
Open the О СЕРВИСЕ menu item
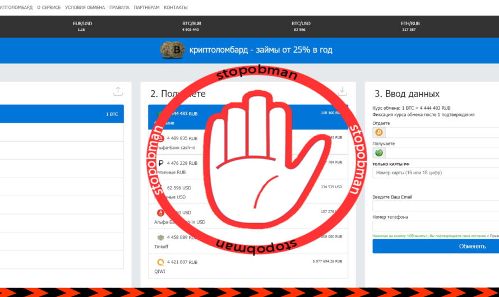48,8
